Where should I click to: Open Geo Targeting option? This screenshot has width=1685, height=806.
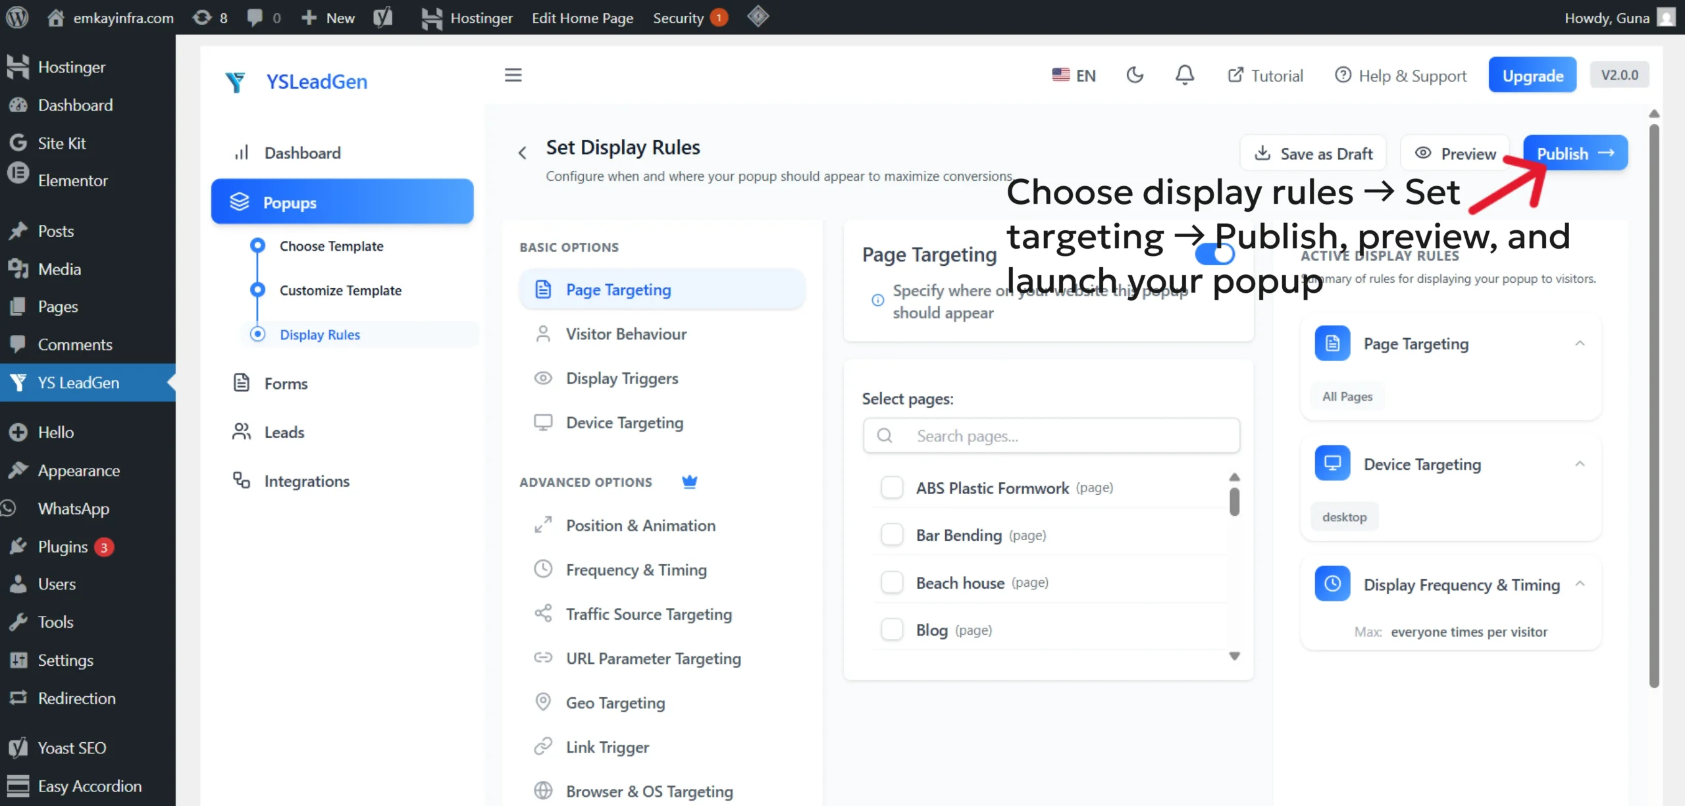[x=615, y=703]
